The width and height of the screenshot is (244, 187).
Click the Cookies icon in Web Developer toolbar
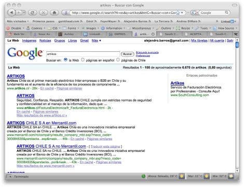28,28
